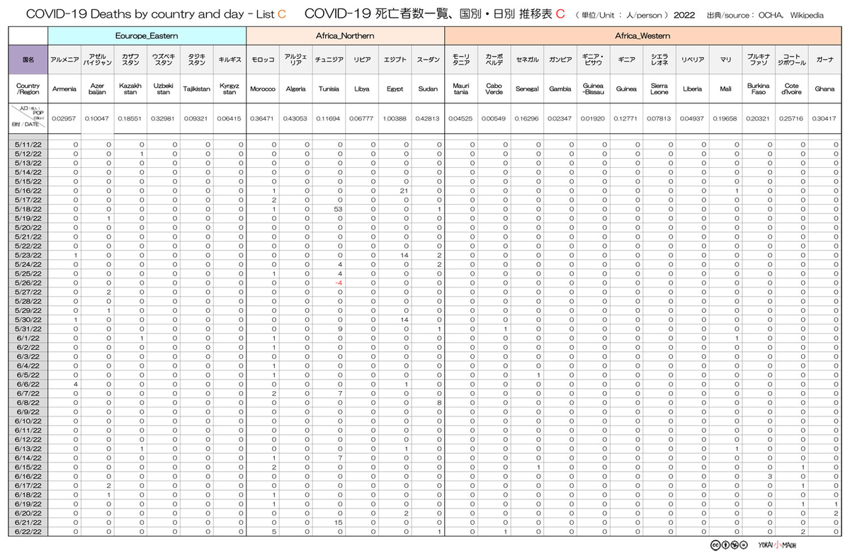The width and height of the screenshot is (850, 556).
Task: Click the Country/Region header cell
Action: (28, 89)
